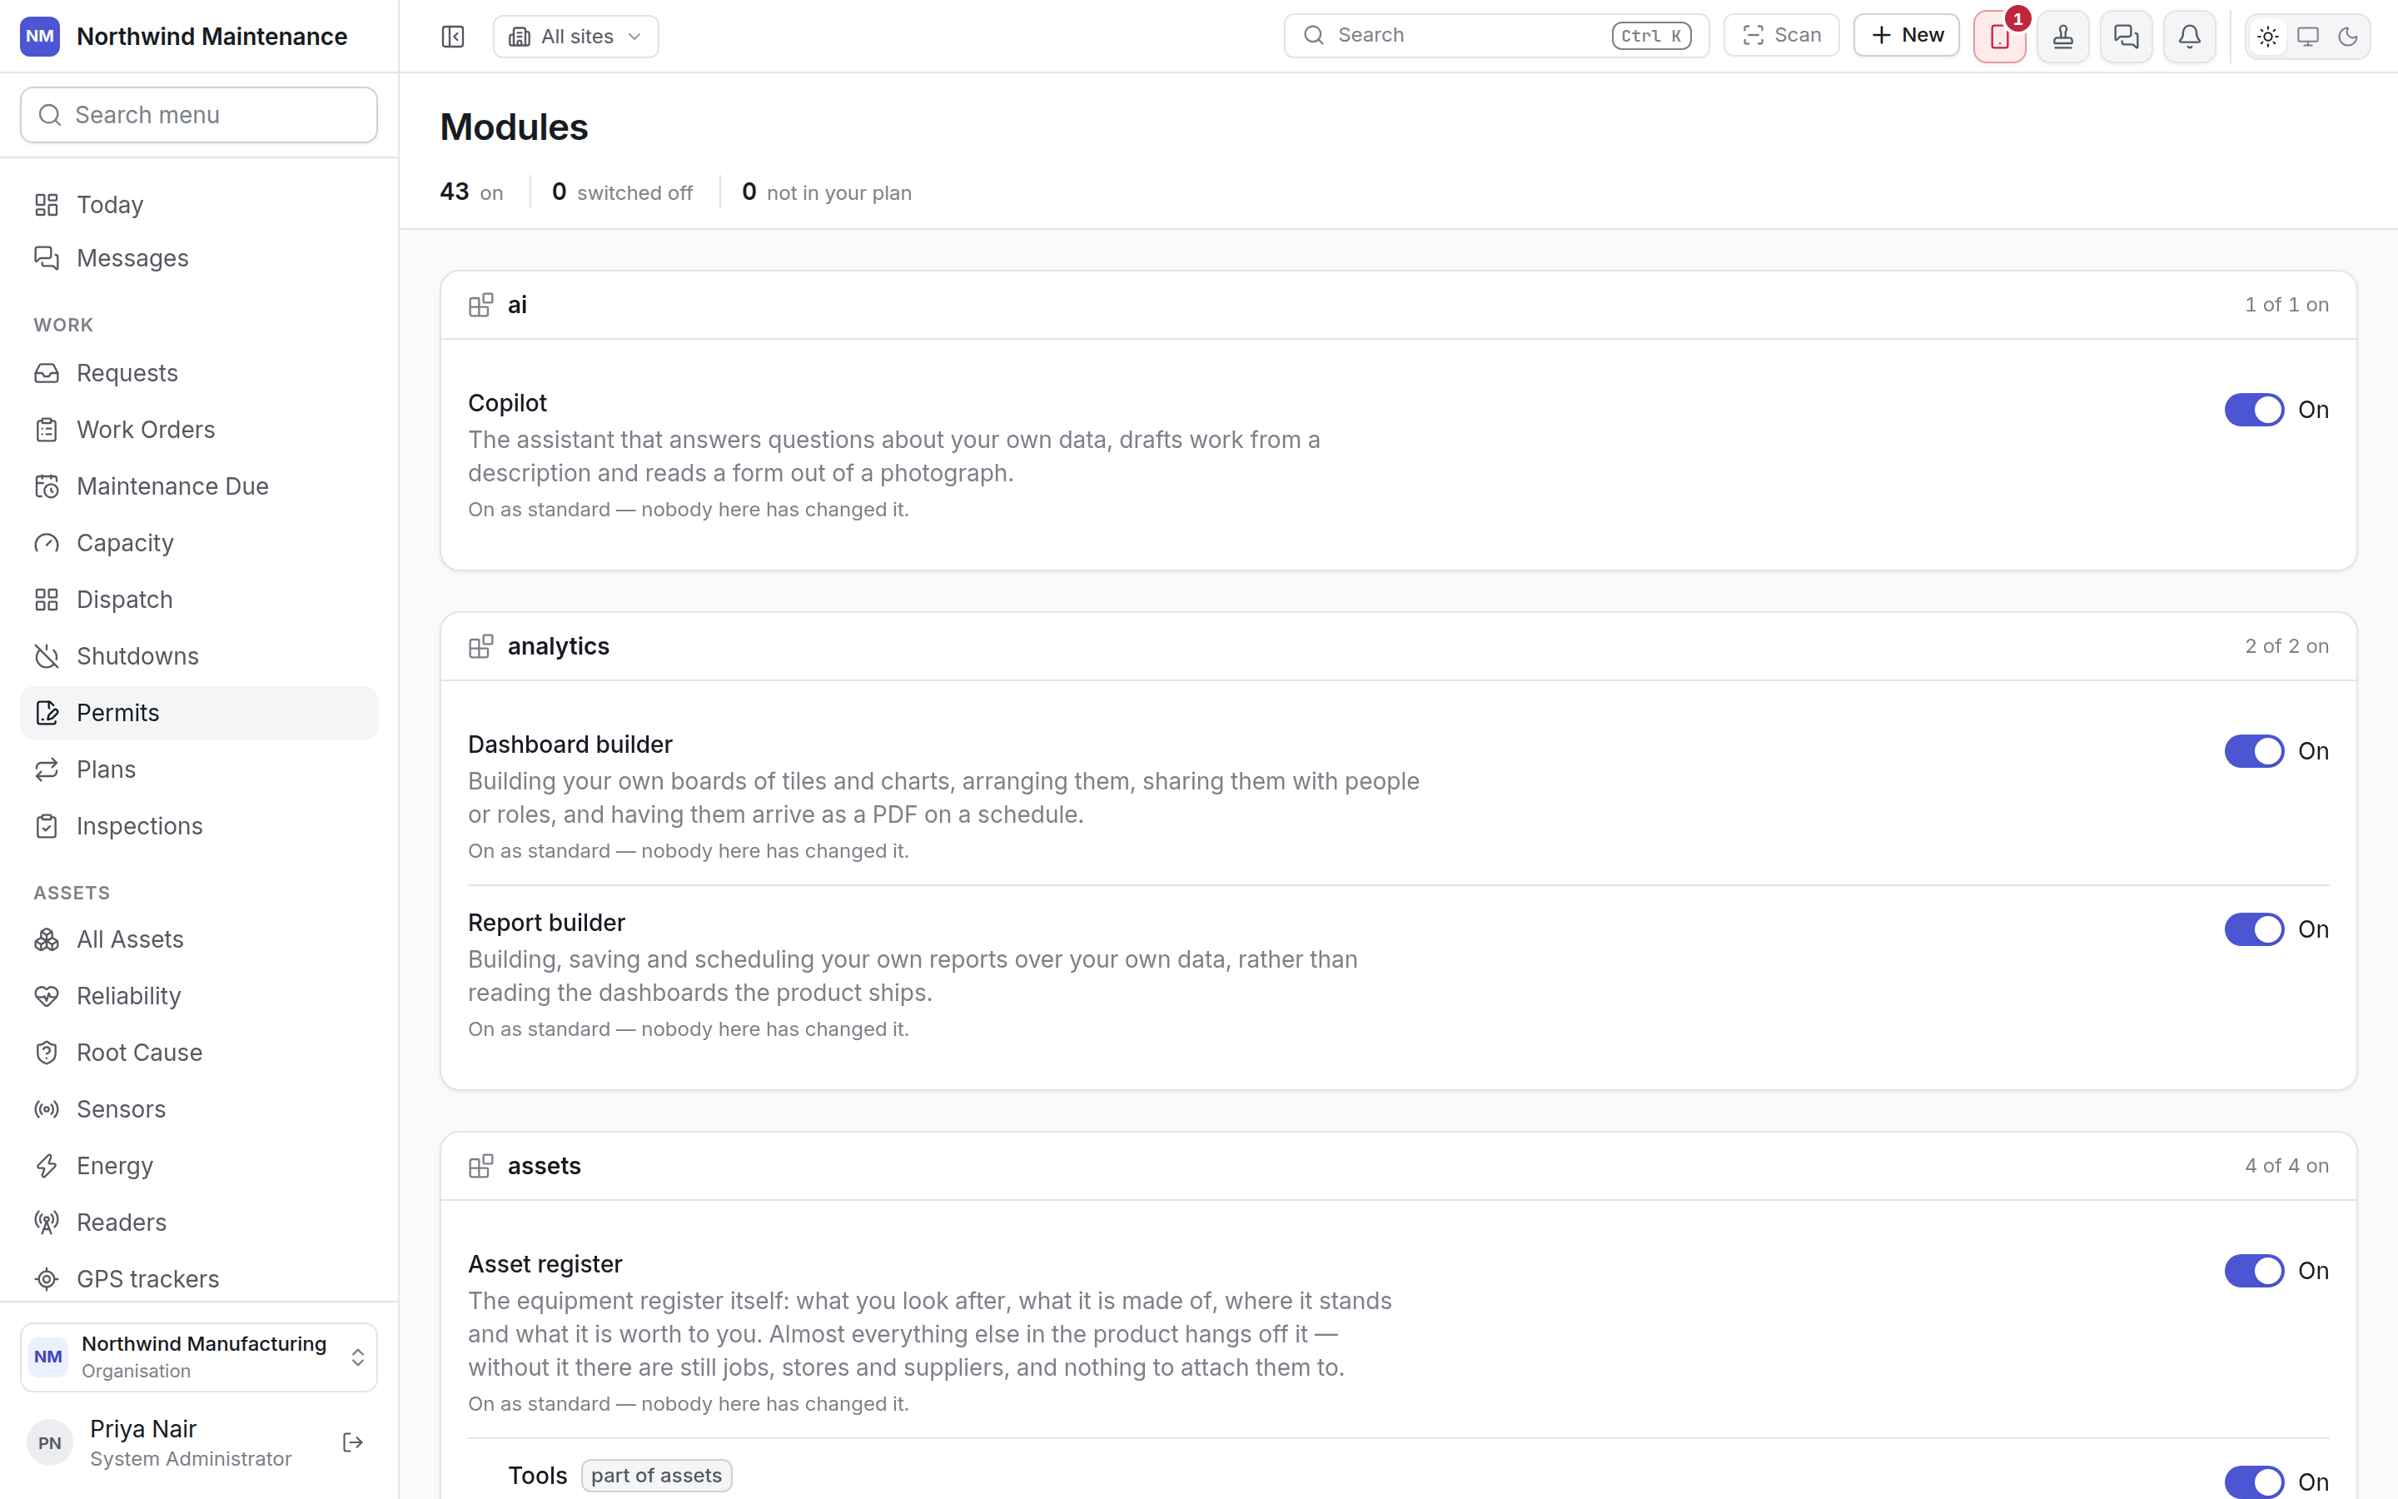Open Messages in the sidebar
The width and height of the screenshot is (2398, 1499).
pyautogui.click(x=198, y=258)
